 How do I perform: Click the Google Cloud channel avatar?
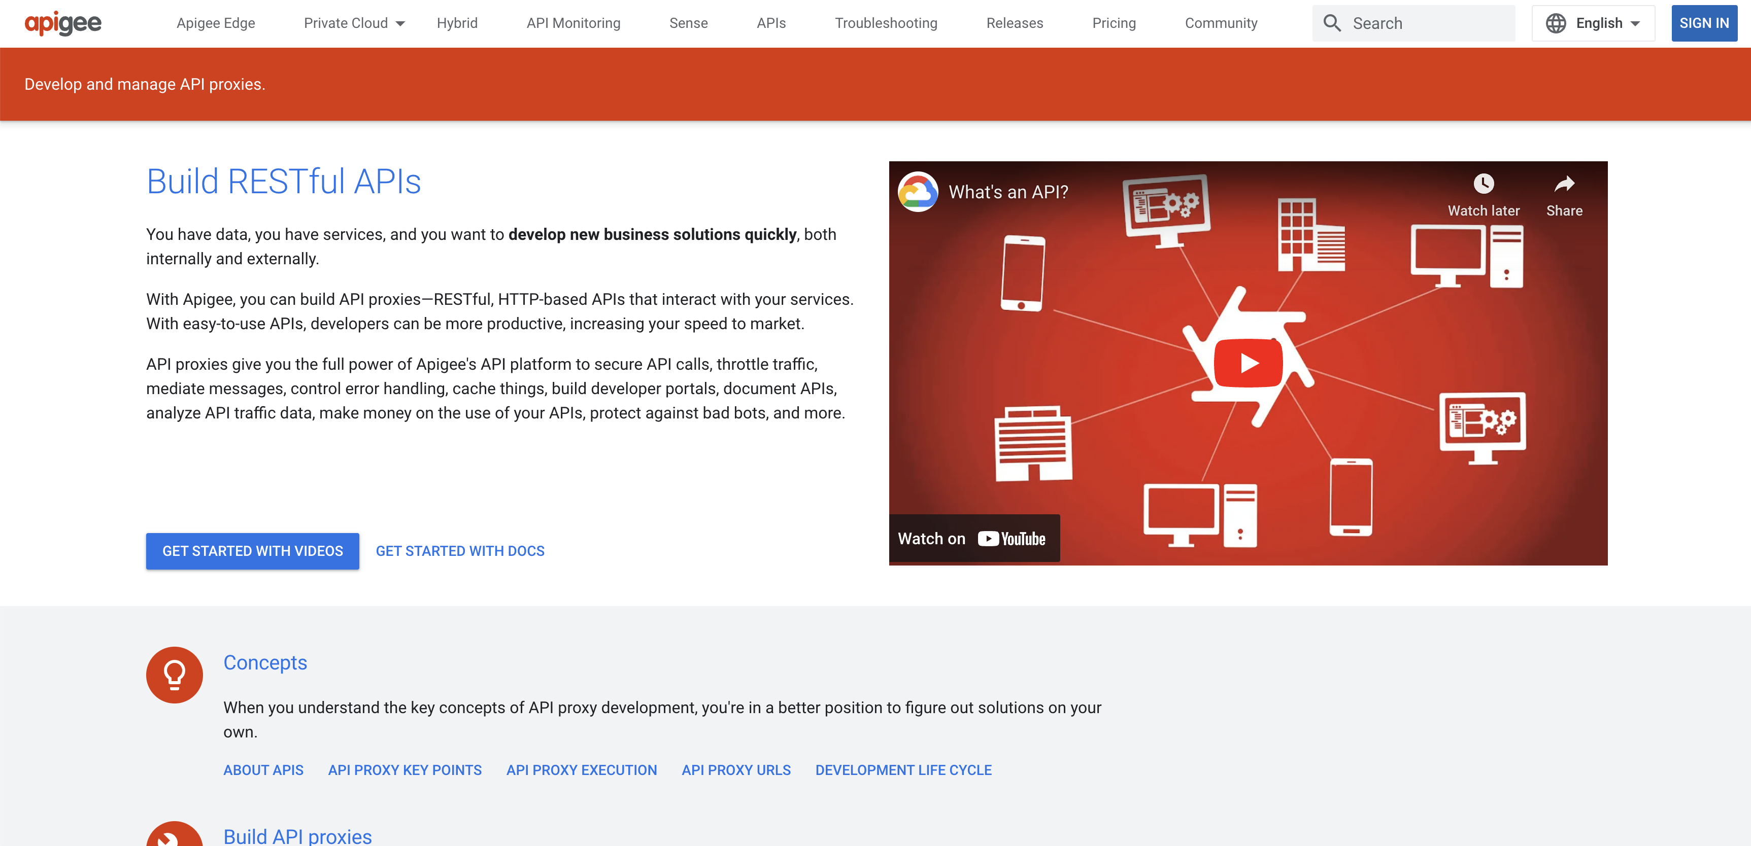click(918, 192)
